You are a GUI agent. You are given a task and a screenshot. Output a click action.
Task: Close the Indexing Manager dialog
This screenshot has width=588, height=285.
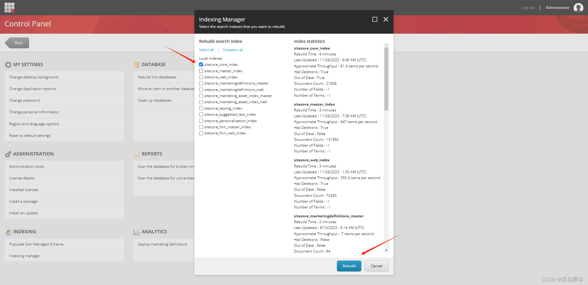coord(386,19)
